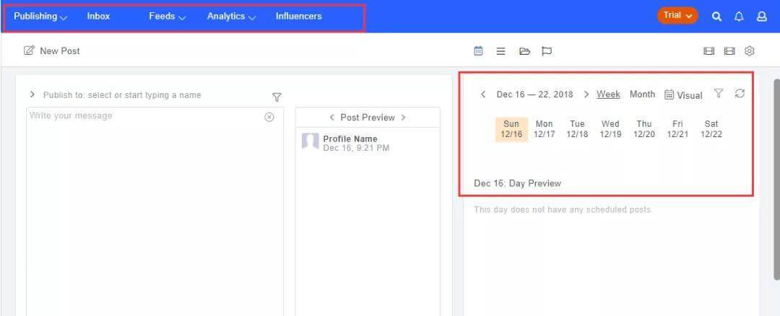
Task: Switch to the list view icon
Action: pos(501,51)
